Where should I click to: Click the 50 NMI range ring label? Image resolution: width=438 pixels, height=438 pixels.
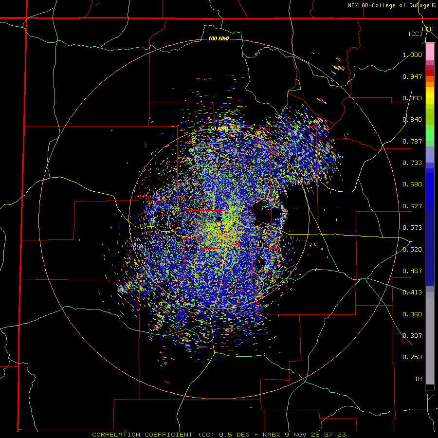[219, 129]
